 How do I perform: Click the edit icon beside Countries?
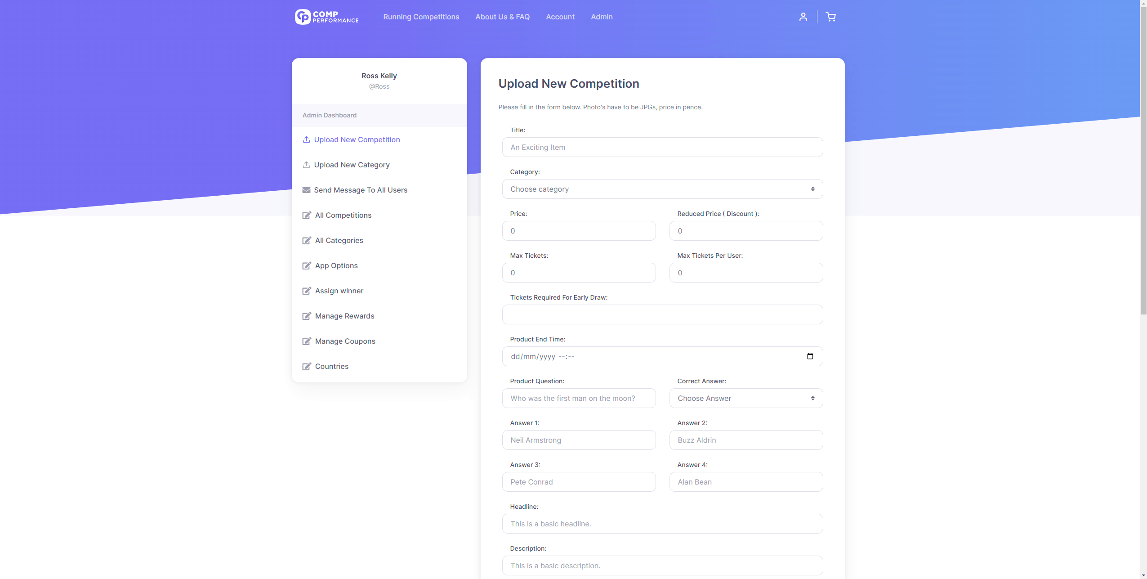click(307, 366)
